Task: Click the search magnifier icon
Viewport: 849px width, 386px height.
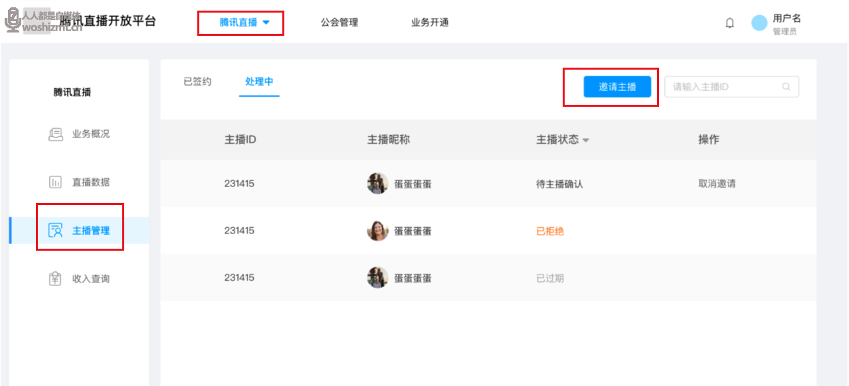Action: coord(786,87)
